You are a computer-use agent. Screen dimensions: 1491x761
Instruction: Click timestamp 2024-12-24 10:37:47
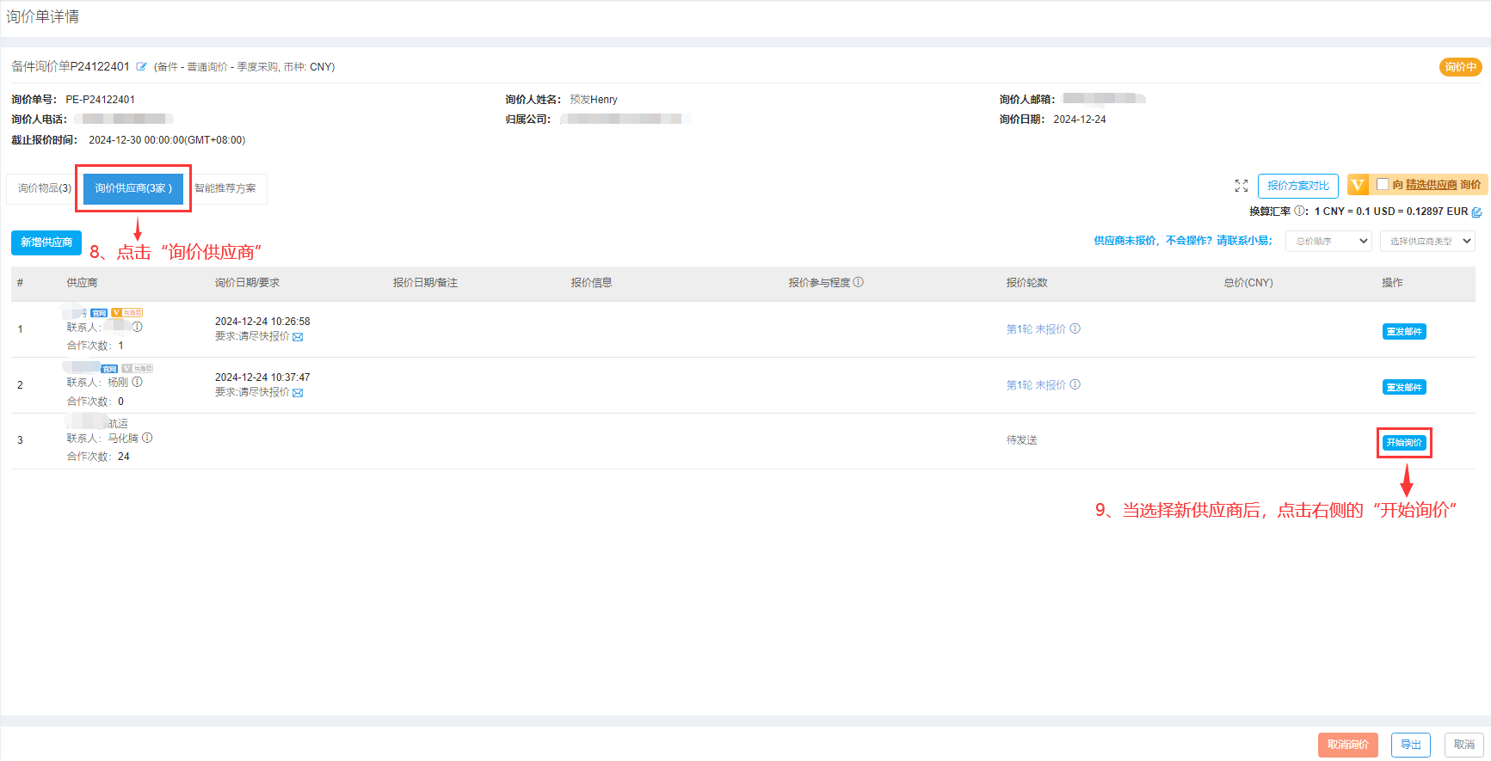coord(262,377)
